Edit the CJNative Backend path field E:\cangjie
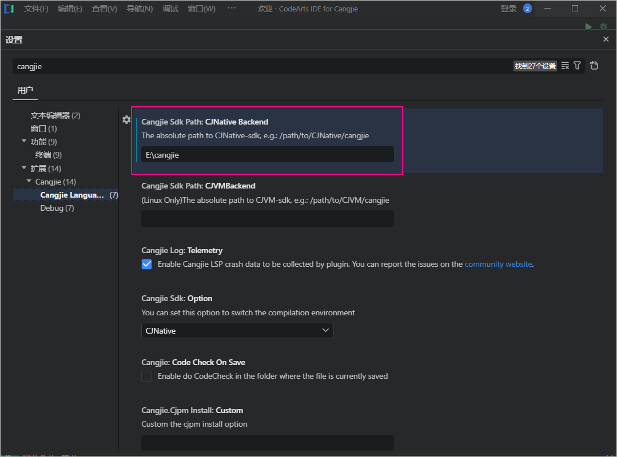Screen dimensions: 617x457 [x=268, y=154]
